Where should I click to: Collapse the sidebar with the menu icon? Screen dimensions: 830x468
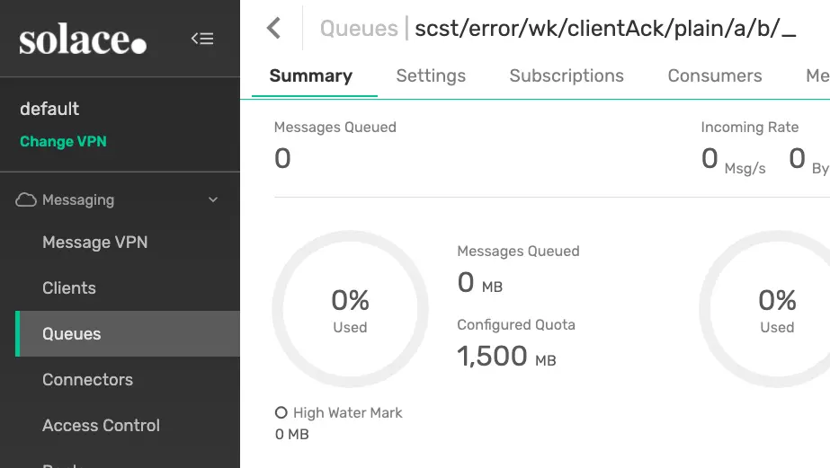[202, 39]
